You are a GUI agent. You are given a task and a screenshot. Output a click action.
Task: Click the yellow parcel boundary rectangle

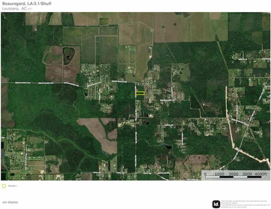[x=140, y=93]
